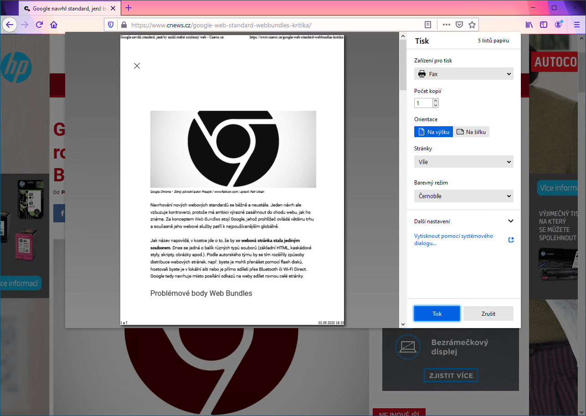Open a new tab with plus button

pos(129,8)
